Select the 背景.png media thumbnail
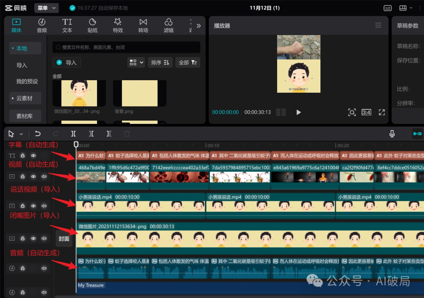 pyautogui.click(x=139, y=94)
